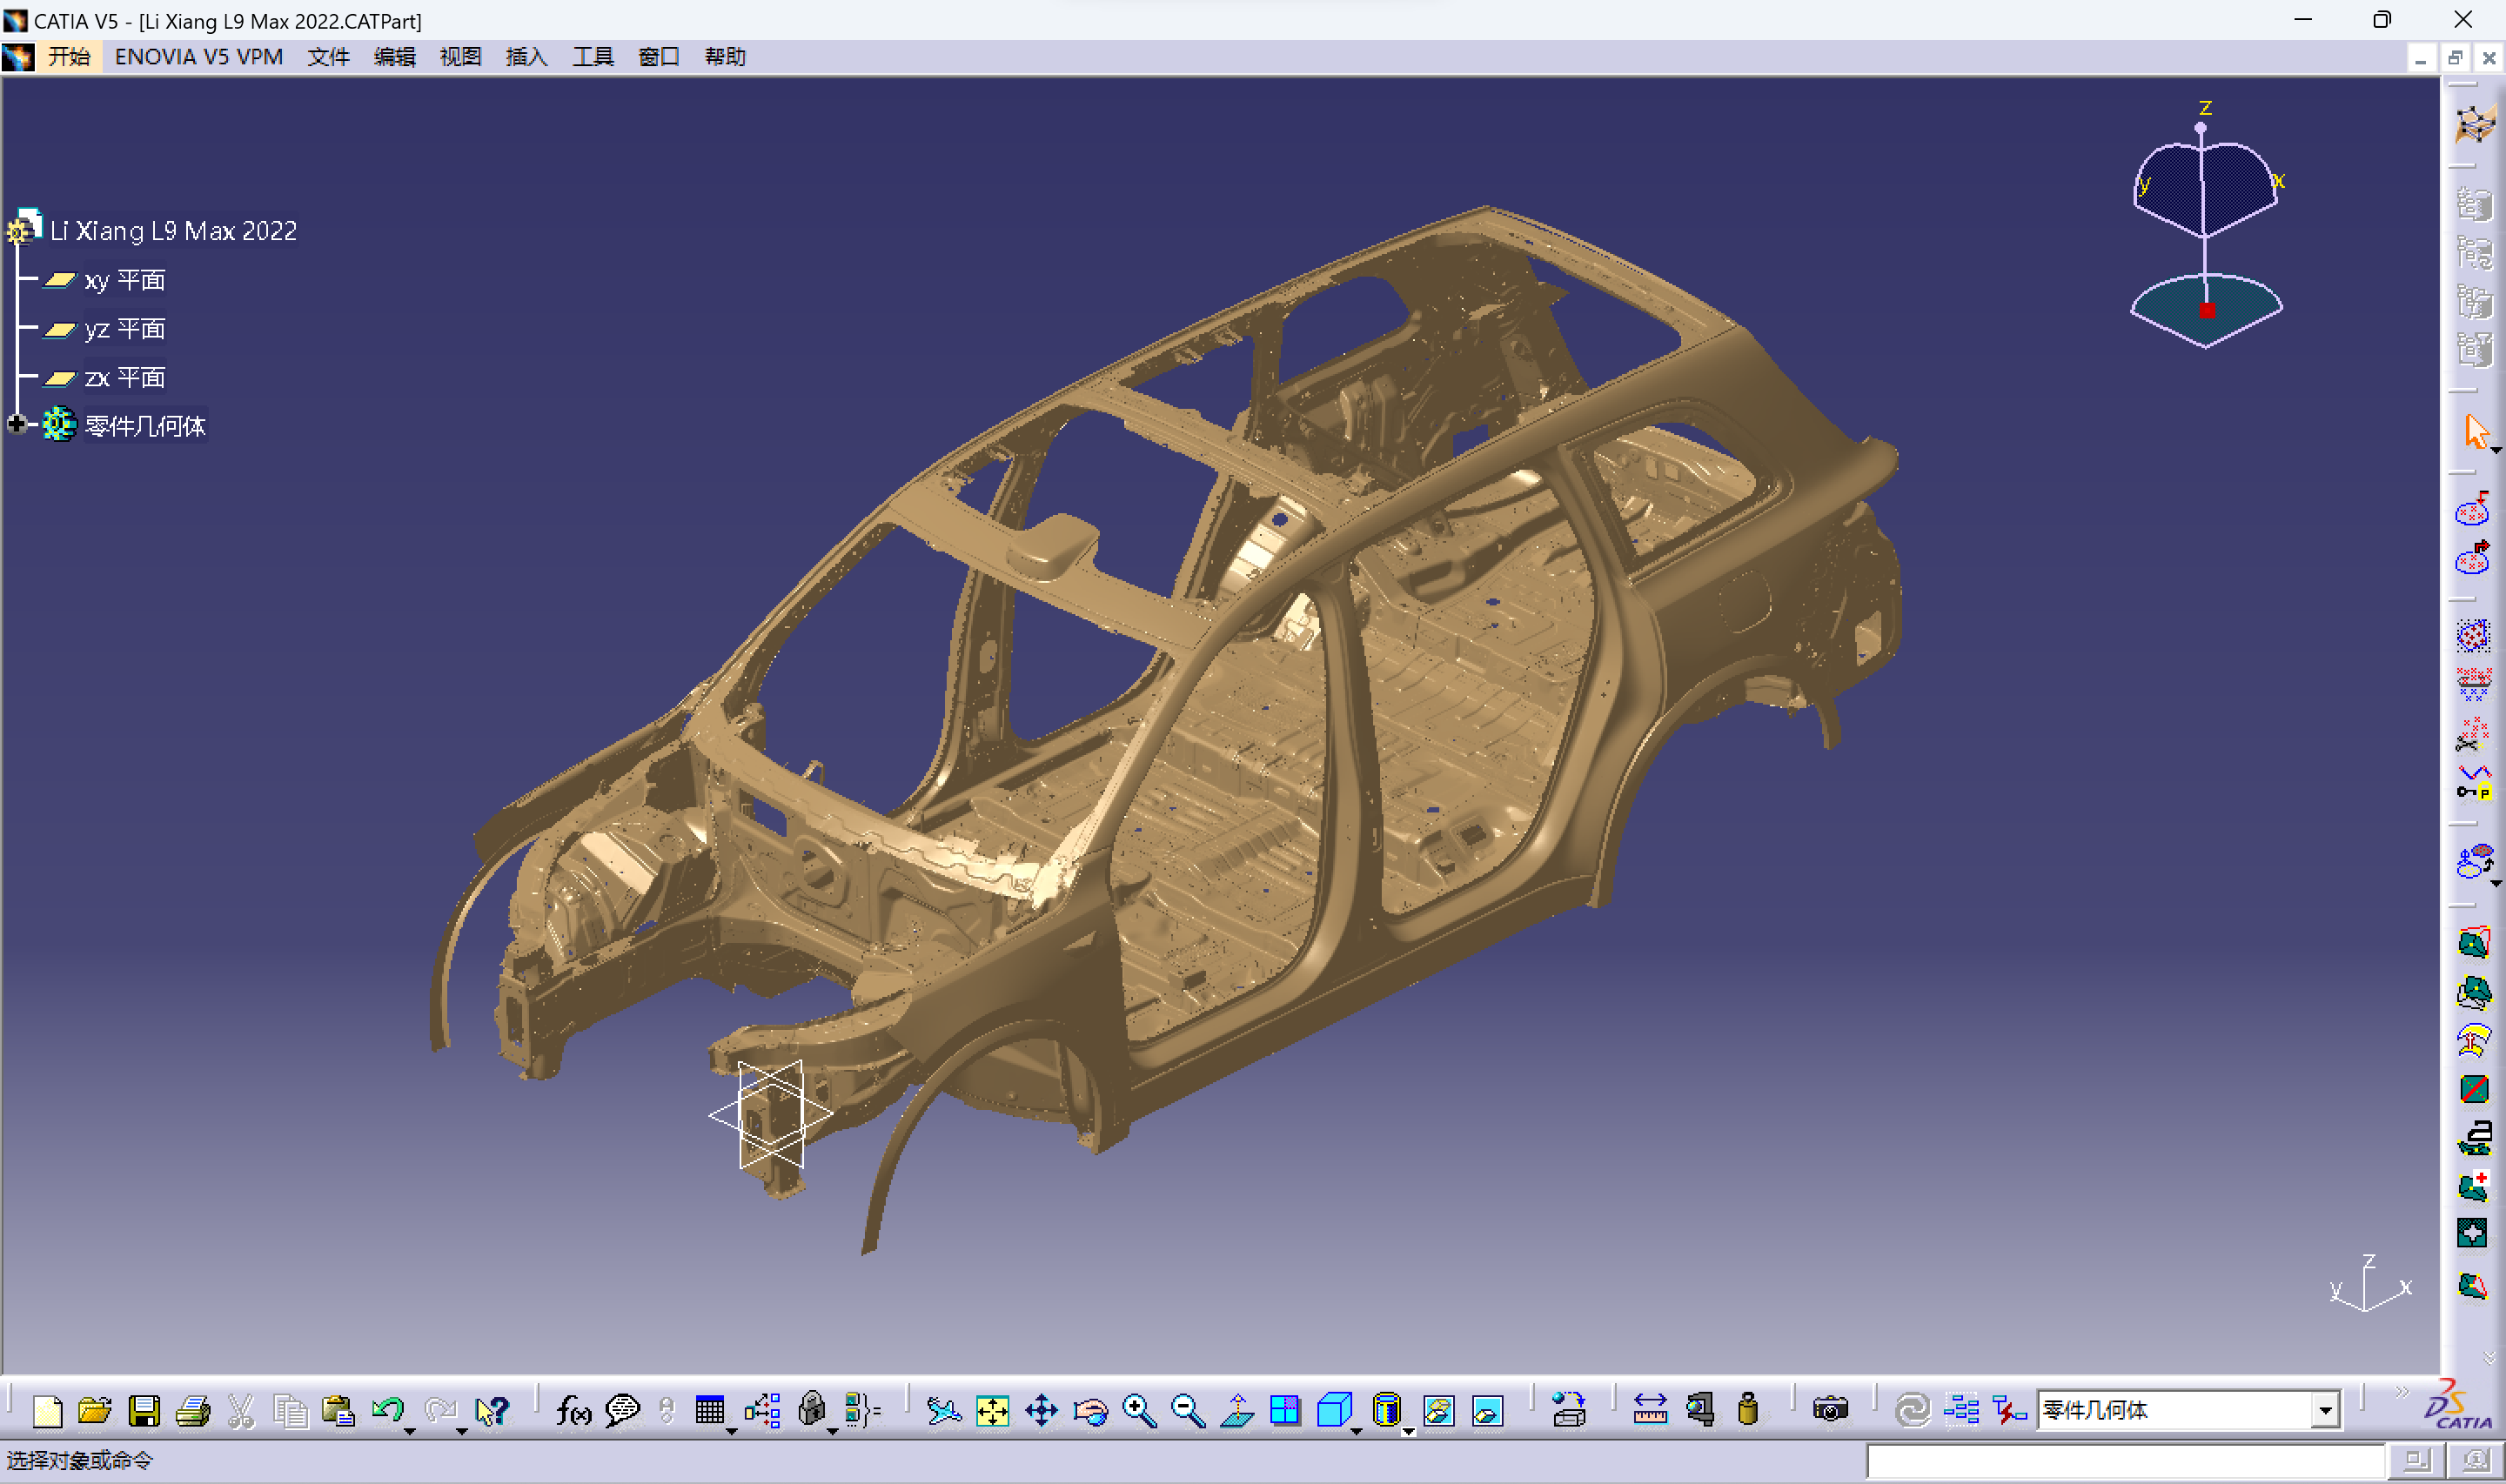
Task: Click the Print icon
Action: [193, 1411]
